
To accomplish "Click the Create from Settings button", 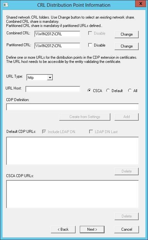I will (x=85, y=117).
